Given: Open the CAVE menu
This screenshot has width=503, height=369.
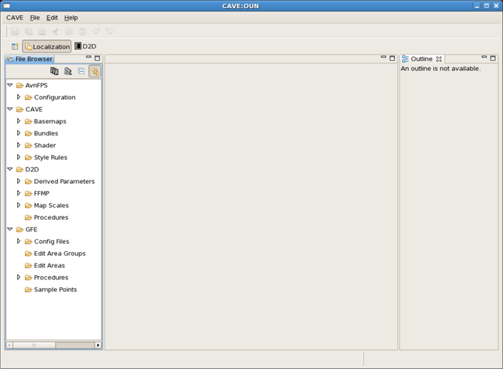Looking at the screenshot, I should click(15, 18).
